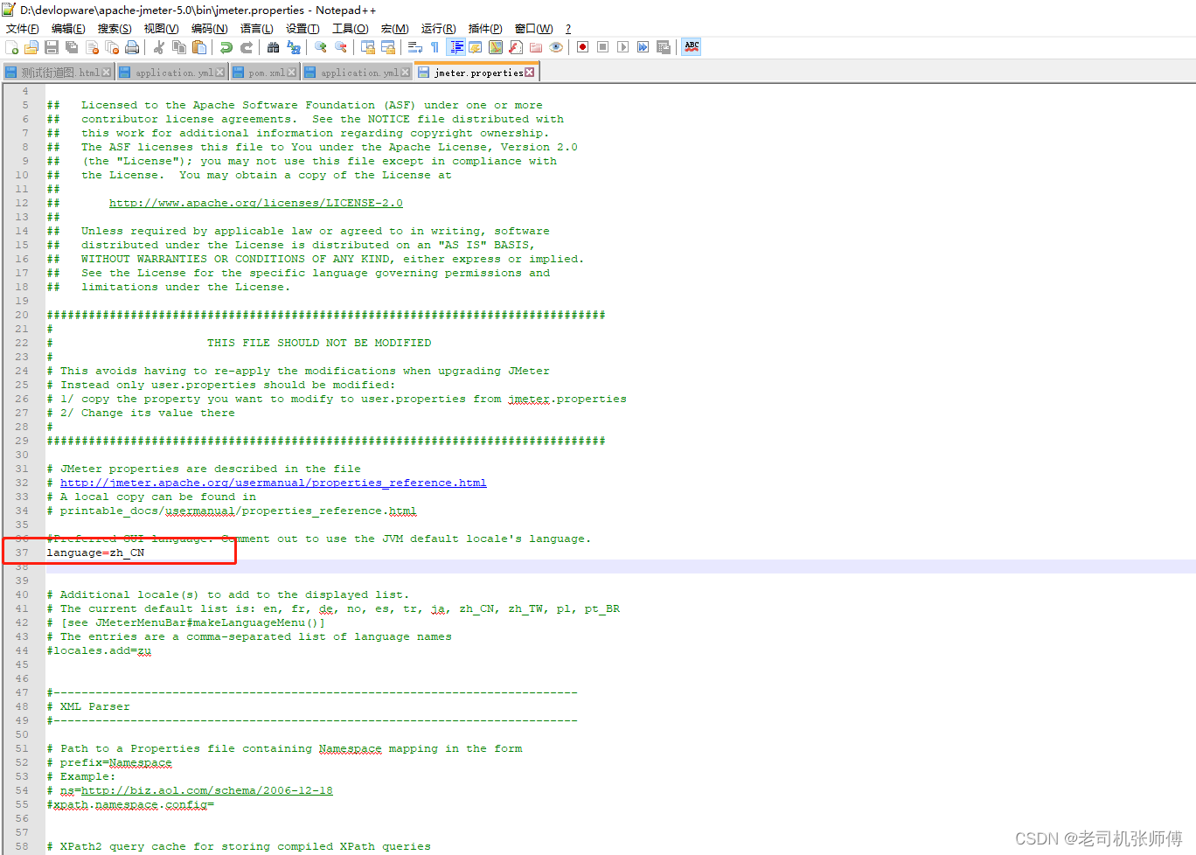1196x855 pixels.
Task: Zoom out magnifier icon
Action: click(341, 47)
